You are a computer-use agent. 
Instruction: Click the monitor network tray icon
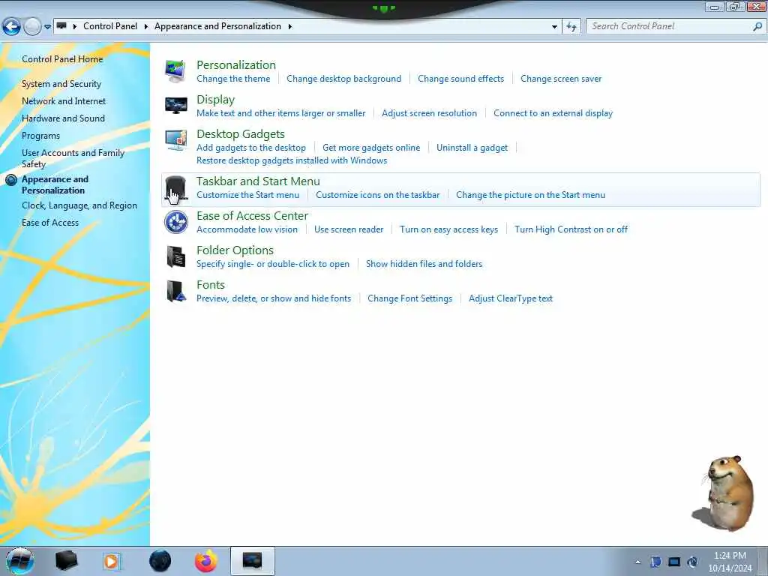pos(674,562)
